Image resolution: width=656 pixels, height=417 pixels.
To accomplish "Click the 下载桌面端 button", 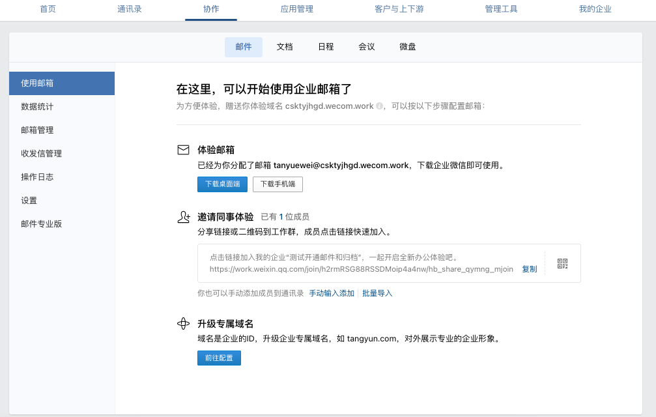I will [x=221, y=184].
